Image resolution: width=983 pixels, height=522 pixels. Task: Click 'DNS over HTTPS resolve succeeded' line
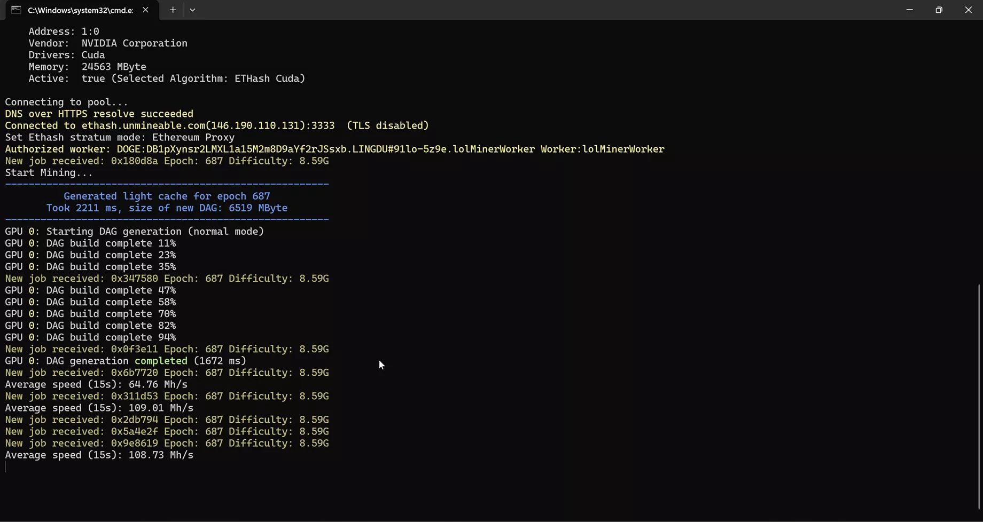coord(99,114)
